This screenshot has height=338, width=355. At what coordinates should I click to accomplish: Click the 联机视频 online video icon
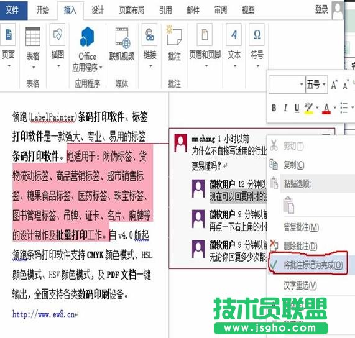122,37
